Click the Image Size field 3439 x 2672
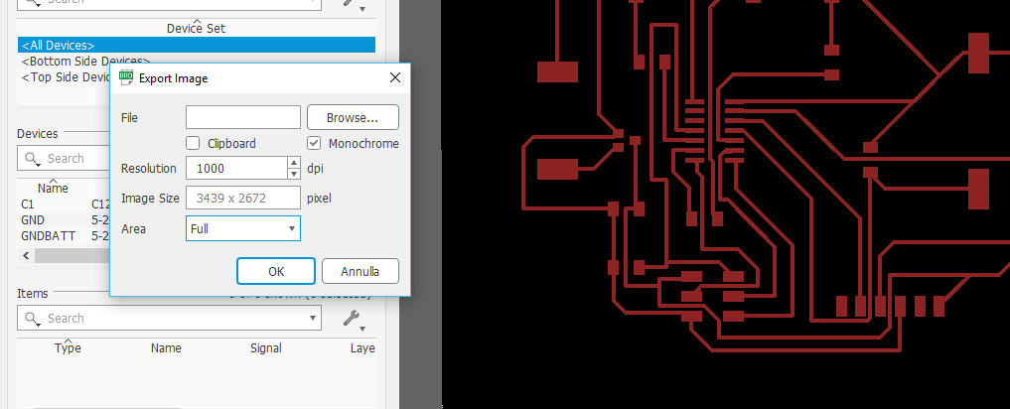Screen dimensions: 1010x409 243,198
